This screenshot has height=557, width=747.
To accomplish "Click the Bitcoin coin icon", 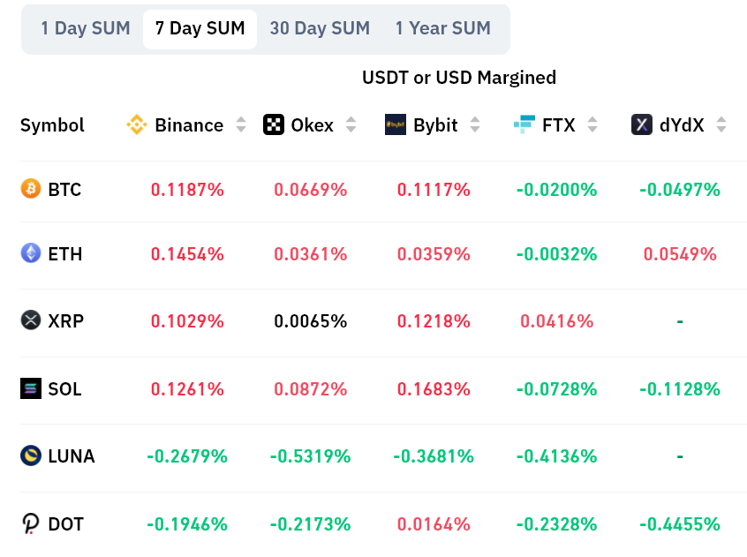I will [31, 189].
